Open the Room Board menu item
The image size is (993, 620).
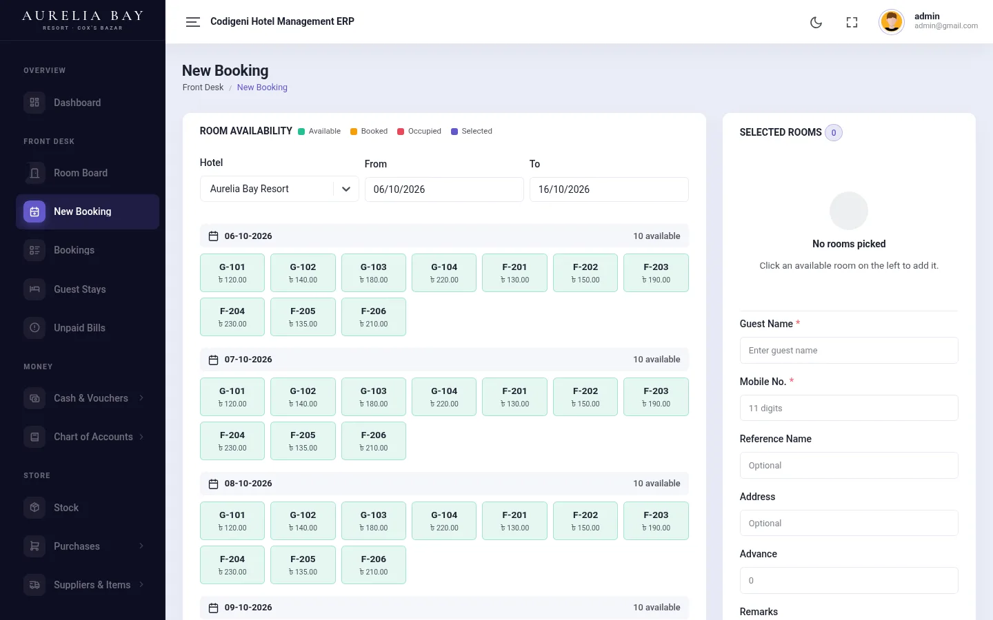[x=88, y=173]
